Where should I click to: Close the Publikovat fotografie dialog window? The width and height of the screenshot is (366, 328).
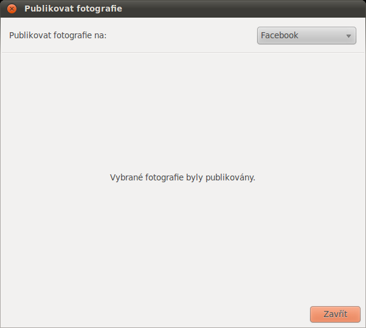click(x=12, y=9)
